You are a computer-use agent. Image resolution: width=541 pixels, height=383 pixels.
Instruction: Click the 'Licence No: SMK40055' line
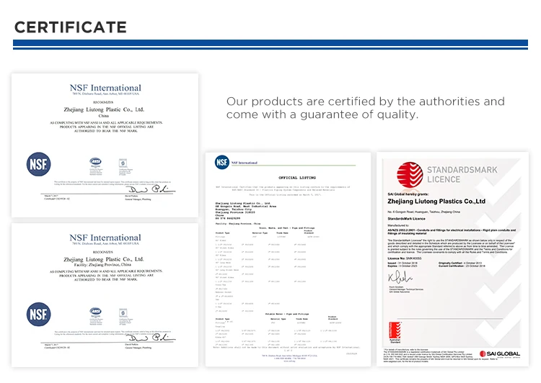click(405, 258)
